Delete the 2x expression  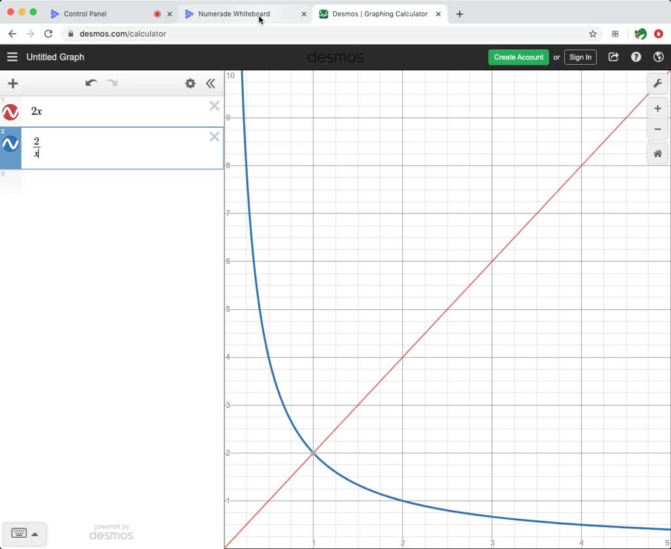(214, 105)
